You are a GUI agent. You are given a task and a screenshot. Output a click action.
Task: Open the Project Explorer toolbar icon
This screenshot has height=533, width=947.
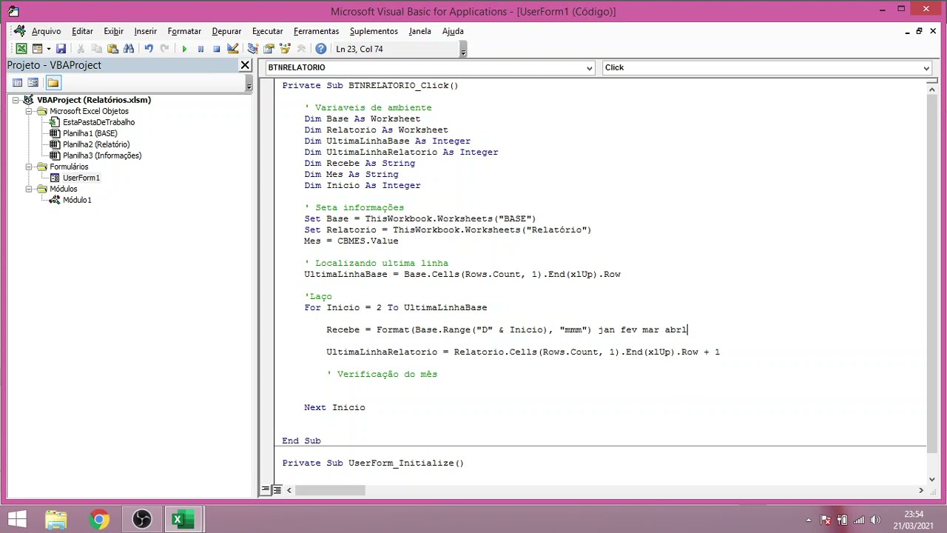pyautogui.click(x=252, y=49)
